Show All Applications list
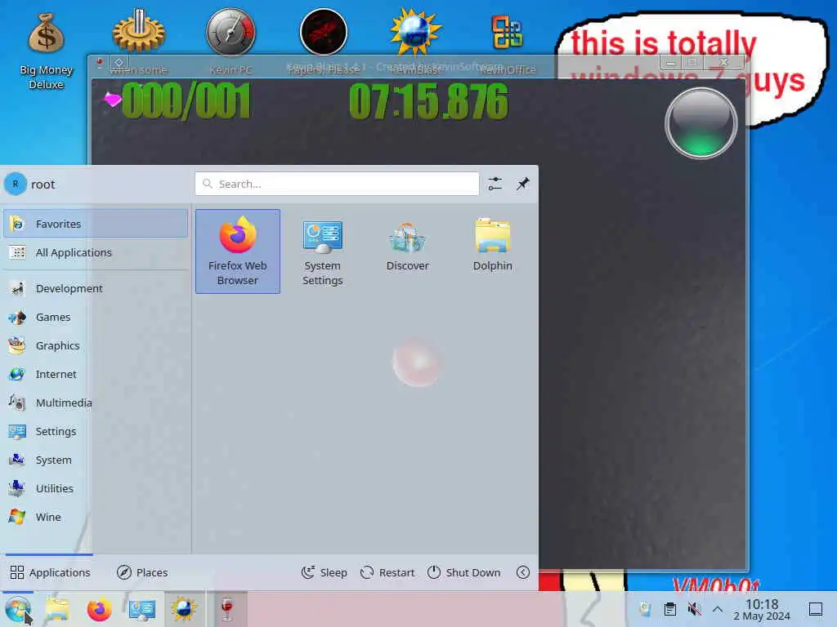The height and width of the screenshot is (627, 837). click(96, 252)
